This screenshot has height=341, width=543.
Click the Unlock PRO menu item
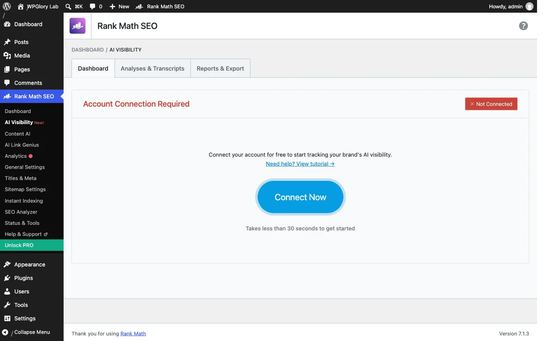coord(32,245)
